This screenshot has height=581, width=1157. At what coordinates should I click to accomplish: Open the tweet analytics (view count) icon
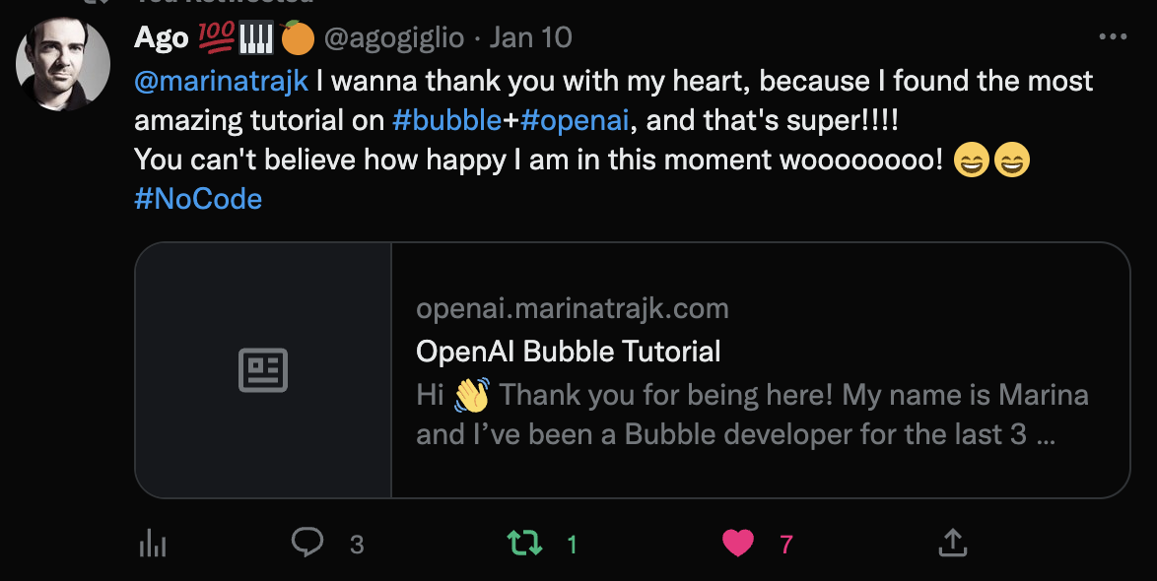[x=154, y=543]
